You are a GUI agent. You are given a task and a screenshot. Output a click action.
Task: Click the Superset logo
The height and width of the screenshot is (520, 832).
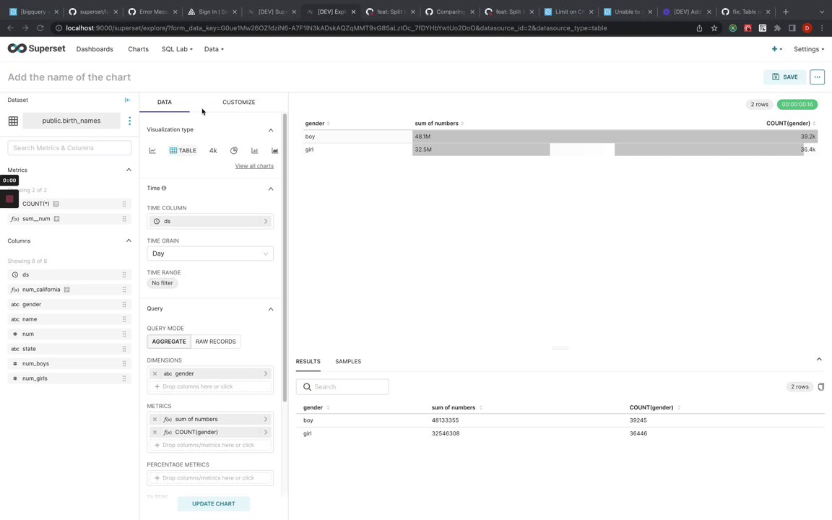pyautogui.click(x=36, y=49)
